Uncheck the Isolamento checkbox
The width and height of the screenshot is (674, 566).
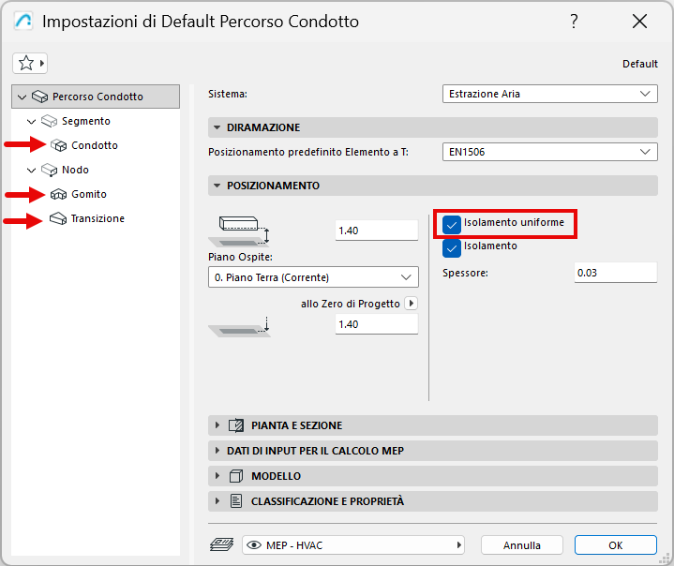tap(452, 247)
